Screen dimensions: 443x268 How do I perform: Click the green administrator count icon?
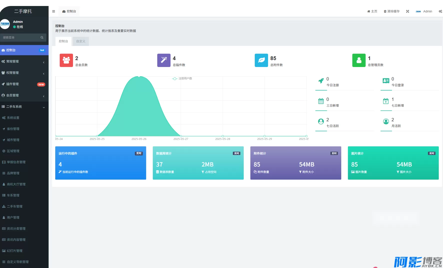coord(359,60)
